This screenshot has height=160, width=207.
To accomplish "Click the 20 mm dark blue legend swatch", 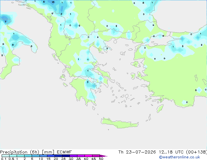I will pos(58,156).
